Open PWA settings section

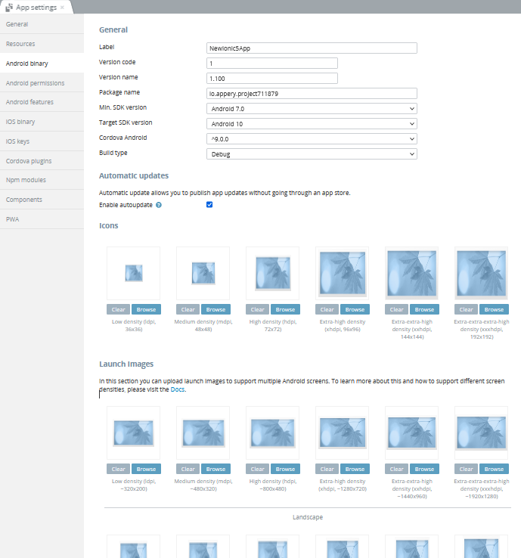(42, 219)
